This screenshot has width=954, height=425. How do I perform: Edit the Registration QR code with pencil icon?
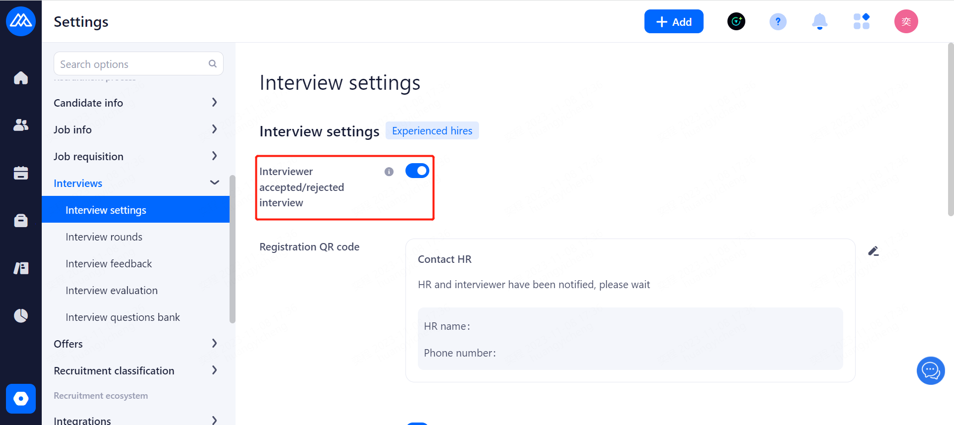(x=873, y=251)
